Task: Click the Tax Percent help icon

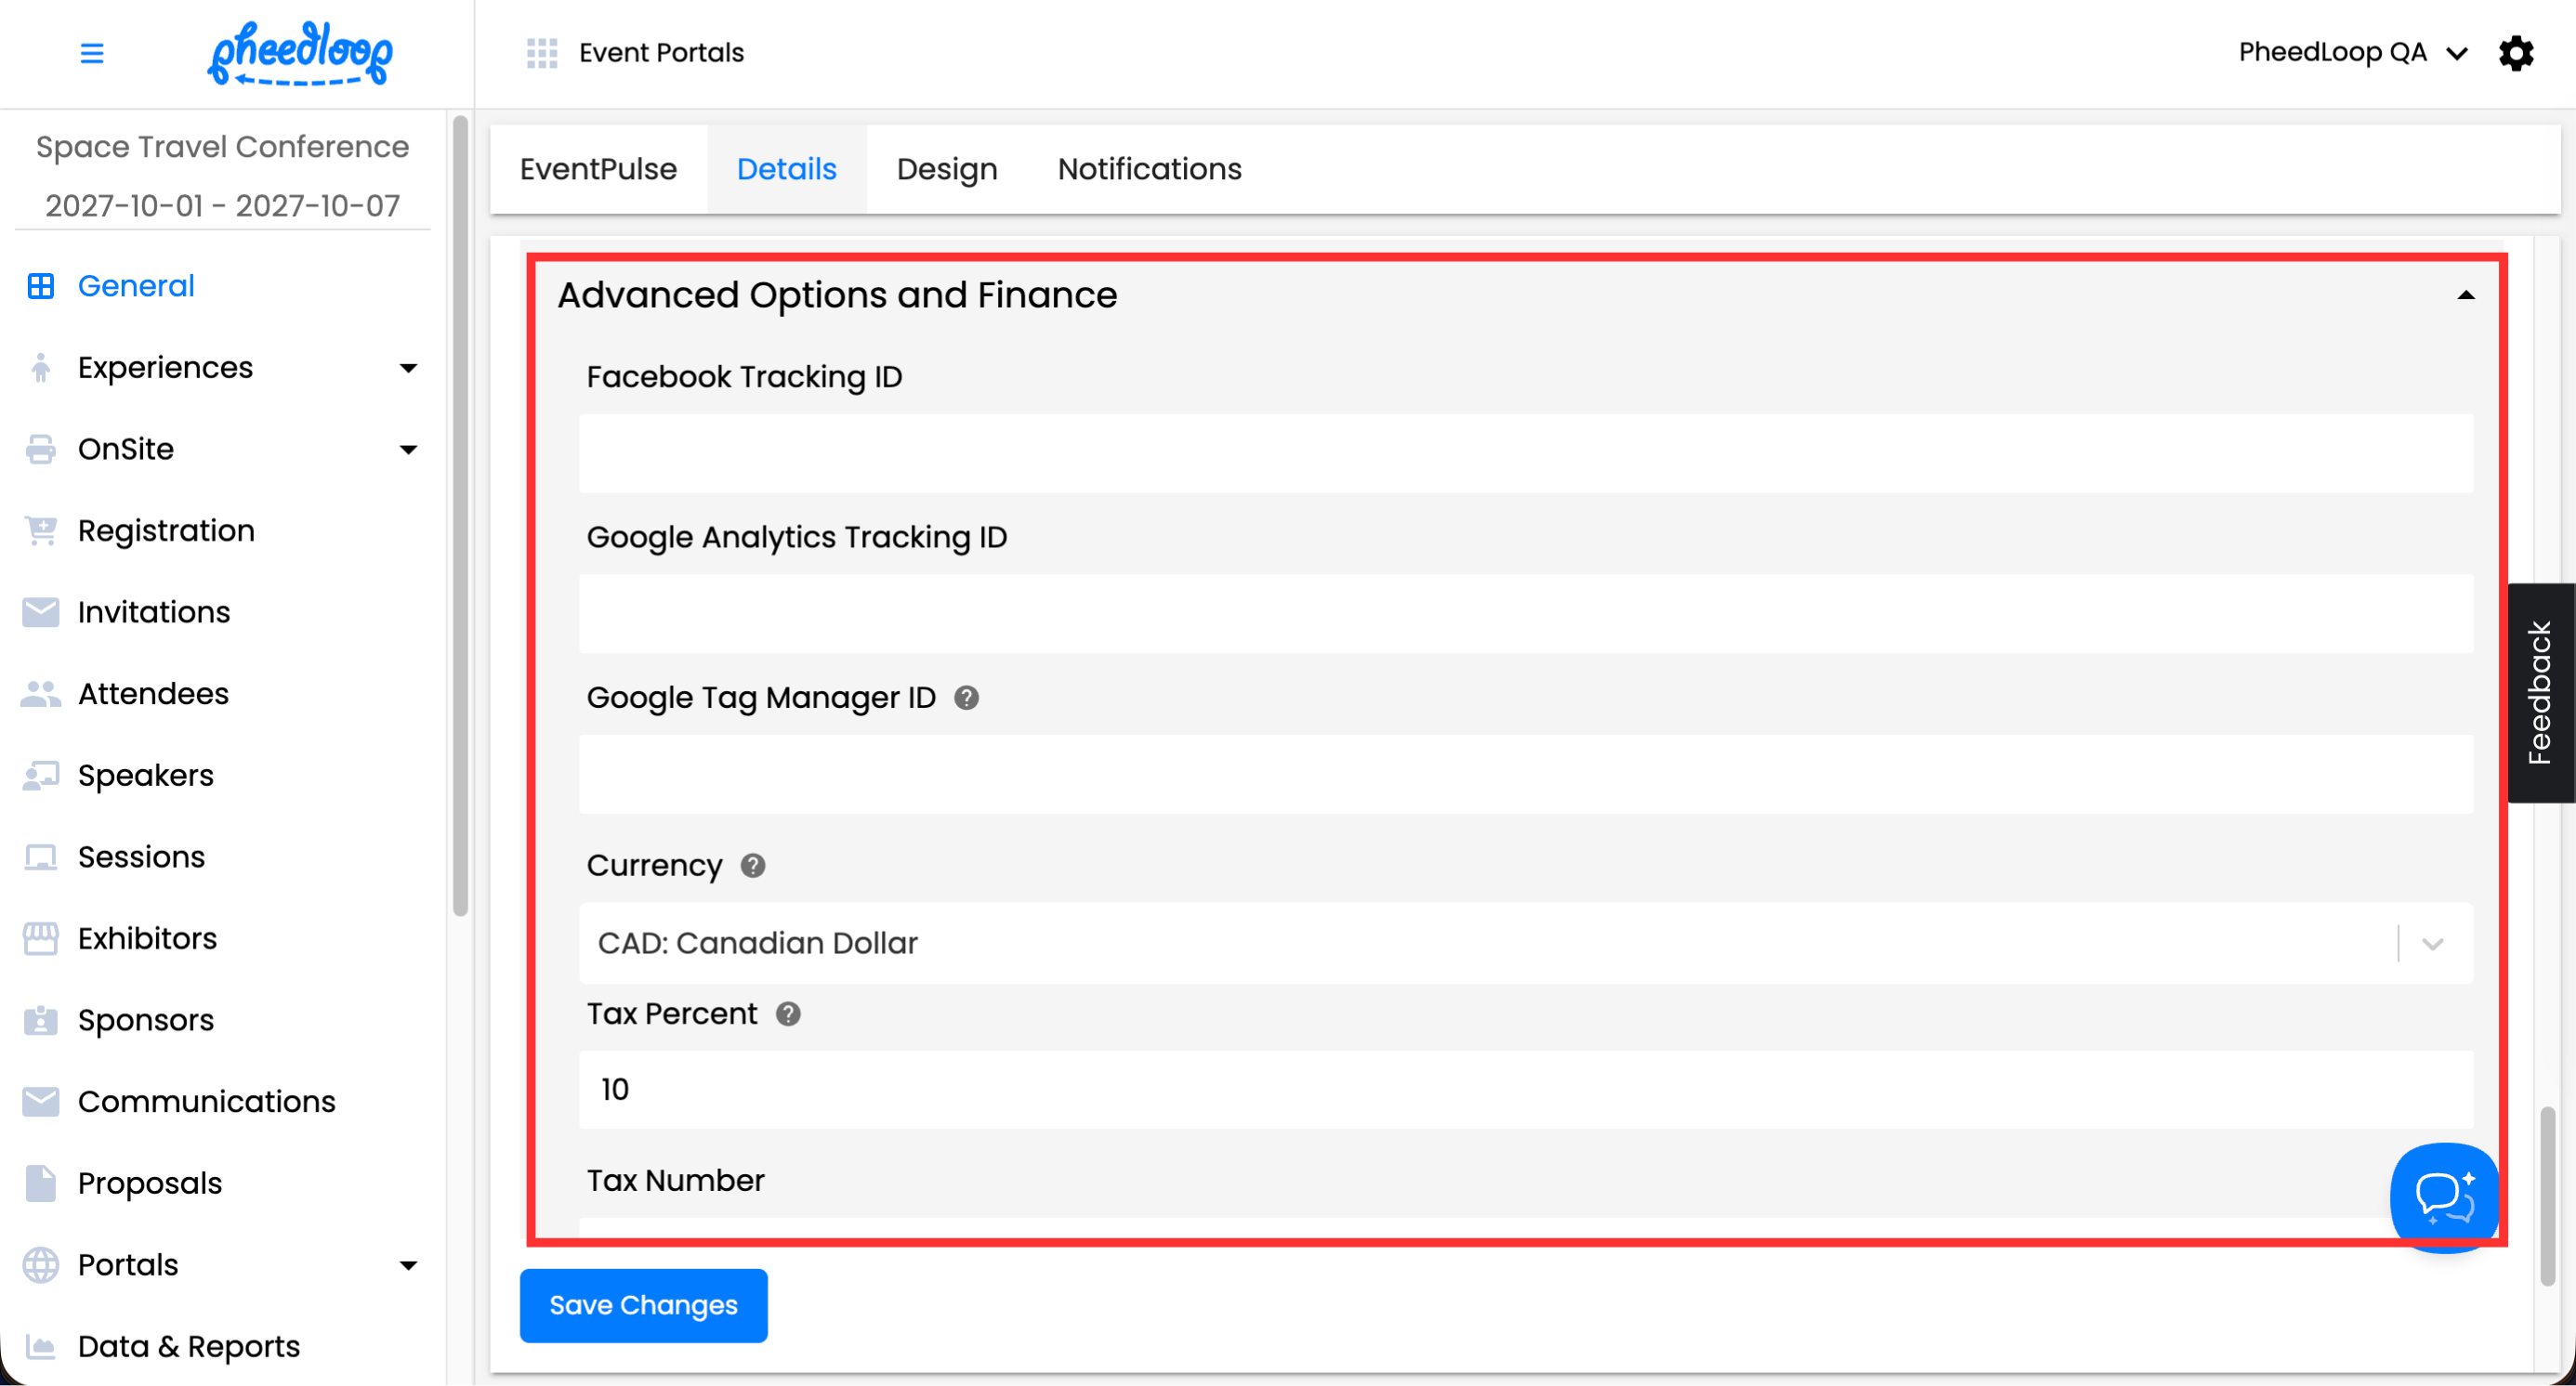Action: click(x=788, y=1014)
